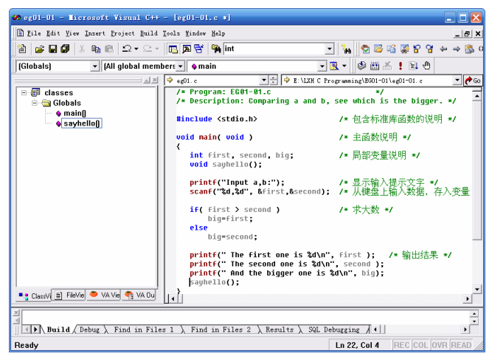Switch to Find in Files 1 output tab
The width and height of the screenshot is (492, 362).
click(x=145, y=329)
